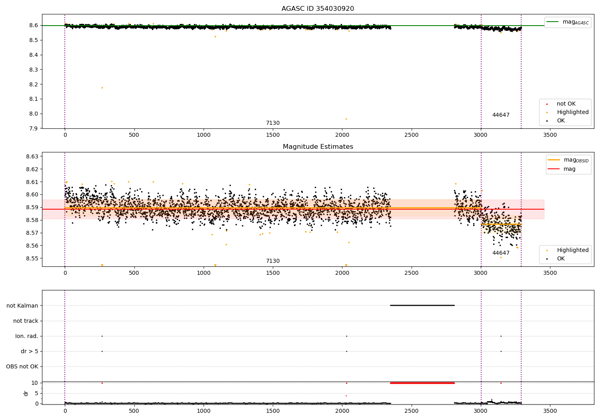600x420 pixels.
Task: Click x-axis tick '2000' in bottom plot
Action: (342, 410)
